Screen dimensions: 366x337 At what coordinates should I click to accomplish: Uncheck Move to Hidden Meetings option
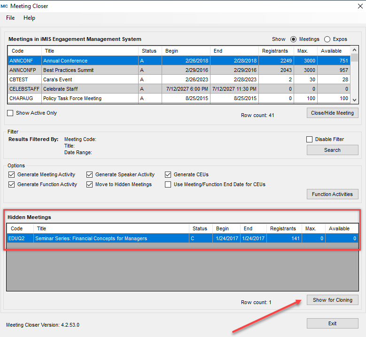click(x=90, y=184)
